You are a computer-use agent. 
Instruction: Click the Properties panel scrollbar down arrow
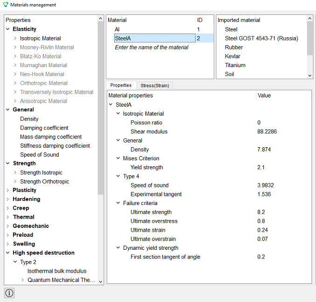click(101, 281)
